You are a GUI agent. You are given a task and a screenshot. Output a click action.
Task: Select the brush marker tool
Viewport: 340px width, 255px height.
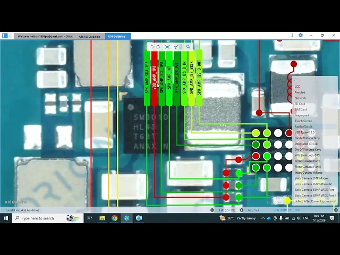click(176, 47)
